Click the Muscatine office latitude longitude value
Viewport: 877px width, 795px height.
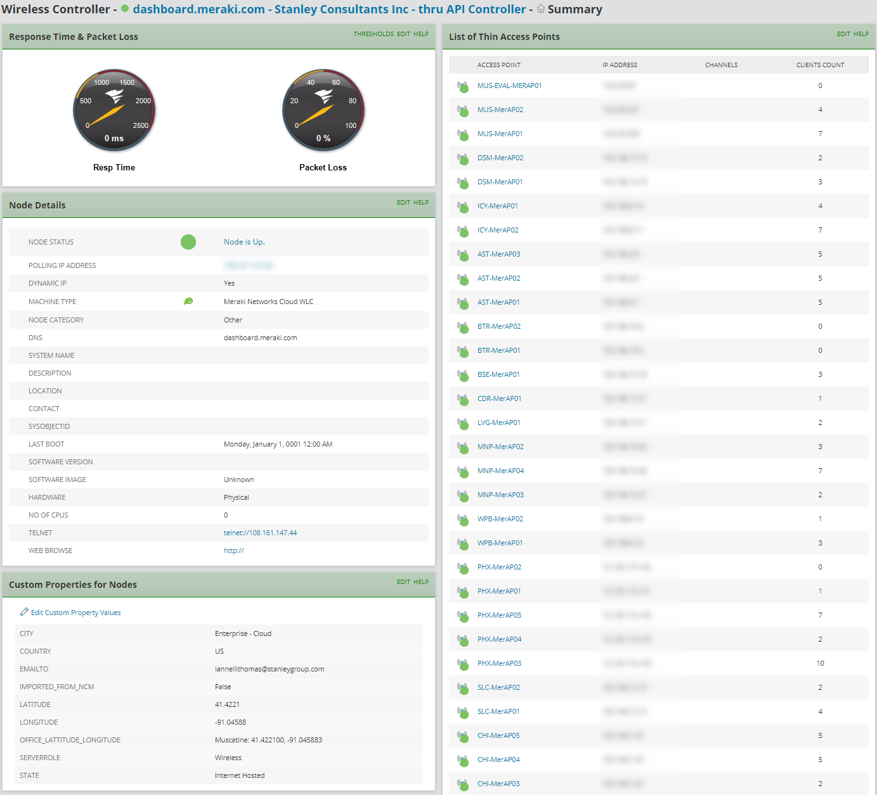coord(269,740)
